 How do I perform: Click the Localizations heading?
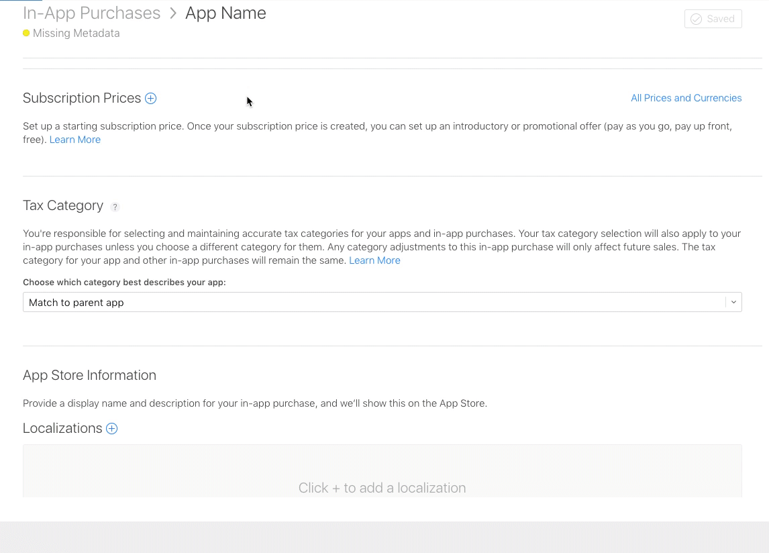(62, 428)
